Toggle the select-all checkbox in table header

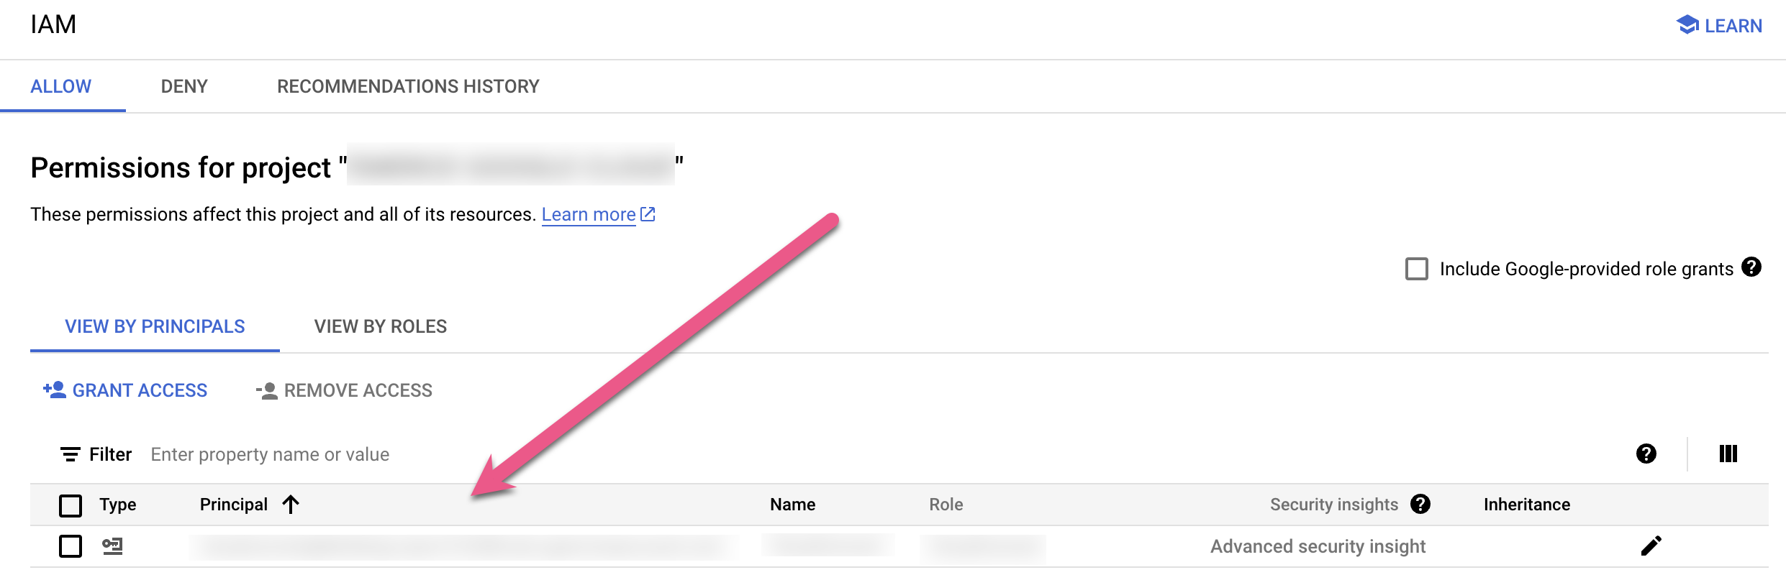click(71, 505)
